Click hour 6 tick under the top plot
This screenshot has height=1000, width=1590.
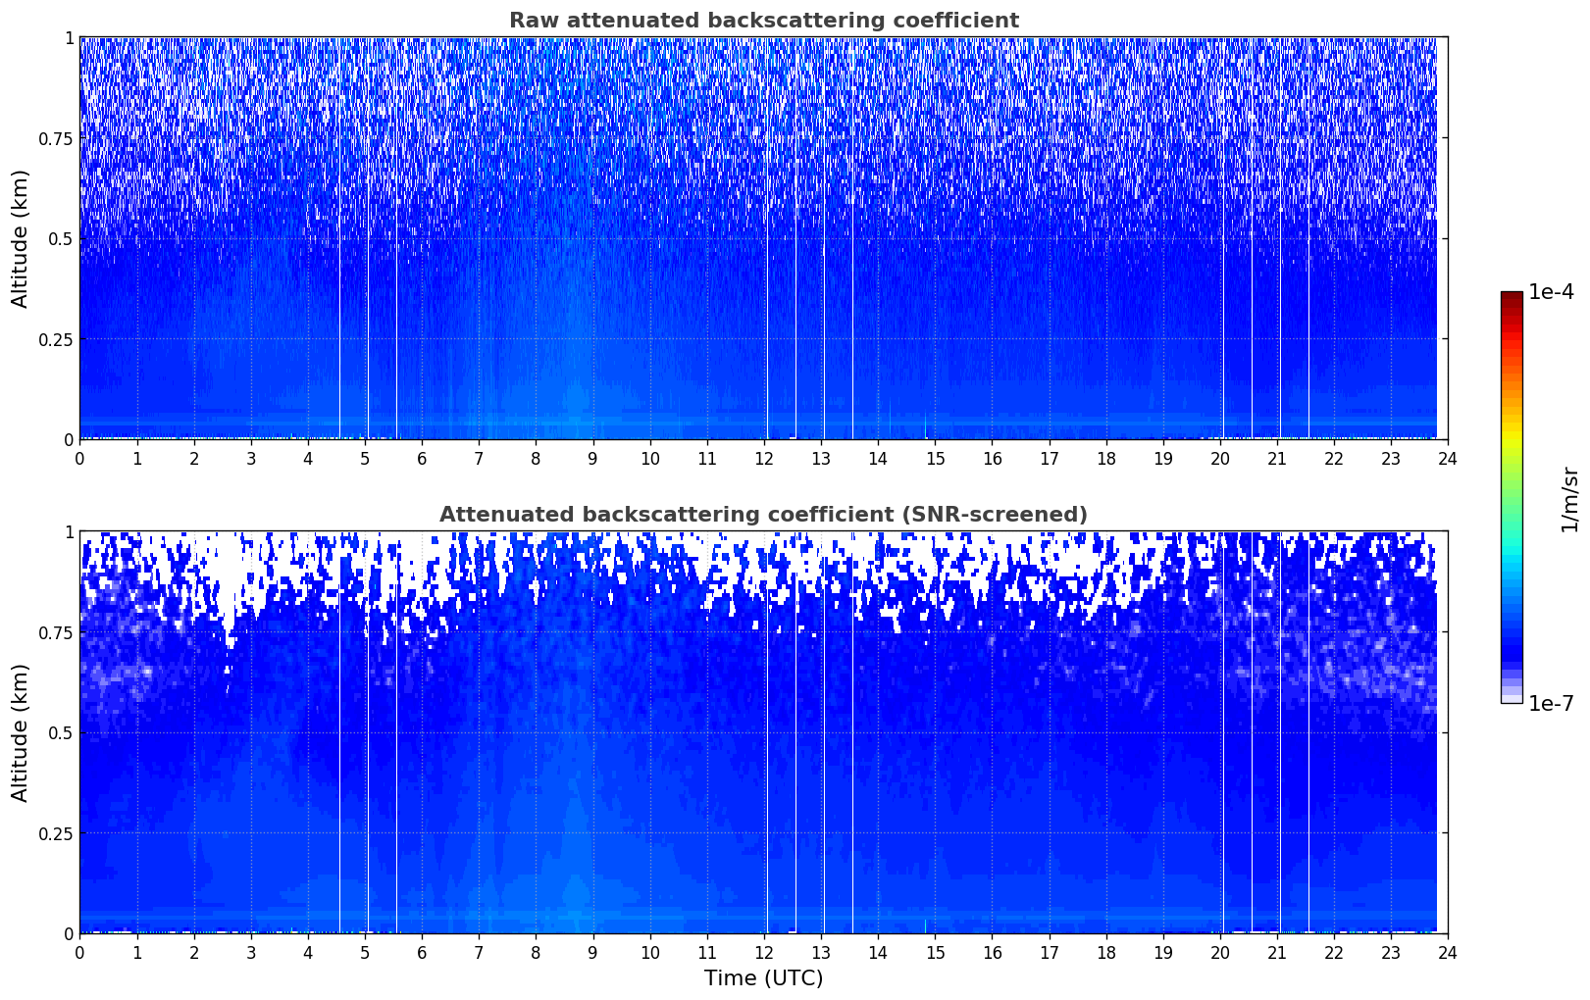click(x=422, y=458)
